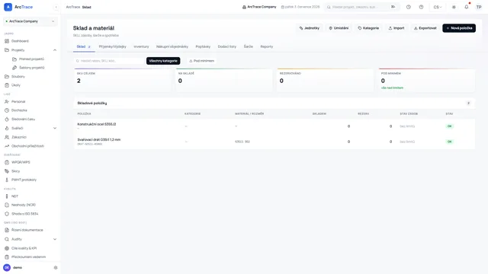Open Řízení dokumentace document icon
The height and width of the screenshot is (274, 488).
tap(7, 230)
